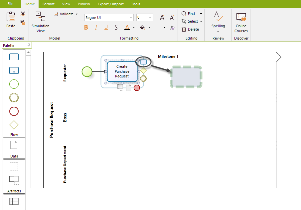Select the red End Event in the Palette
This screenshot has width=301, height=210.
click(x=14, y=111)
